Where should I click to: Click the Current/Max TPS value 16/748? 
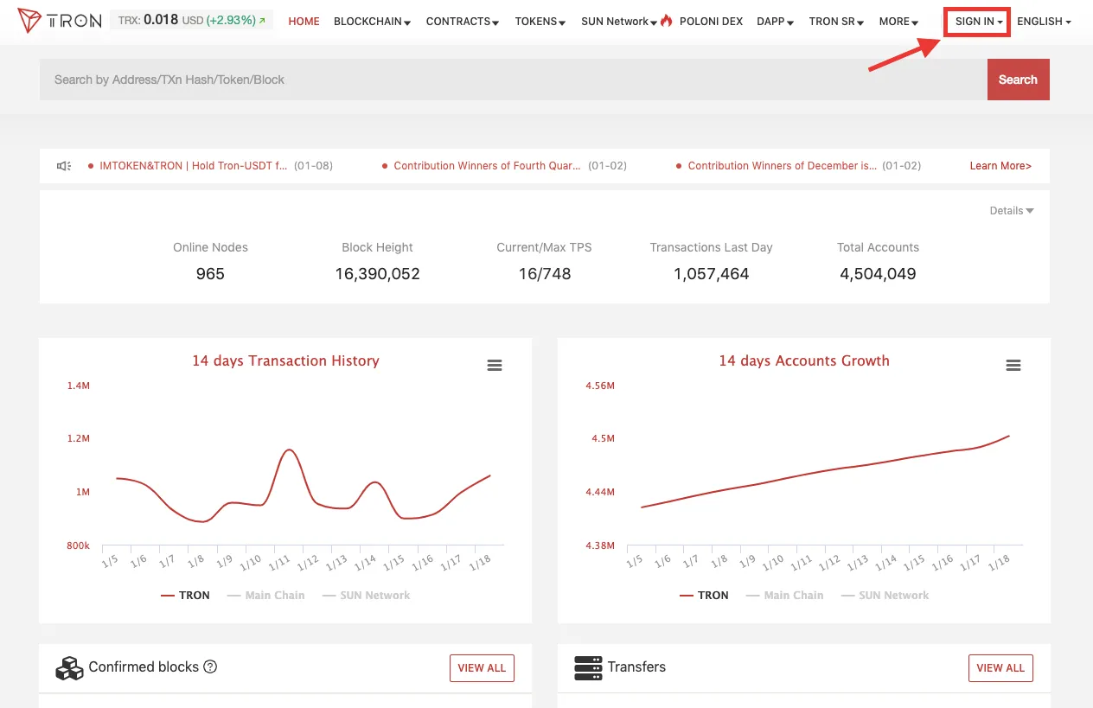[x=545, y=274]
